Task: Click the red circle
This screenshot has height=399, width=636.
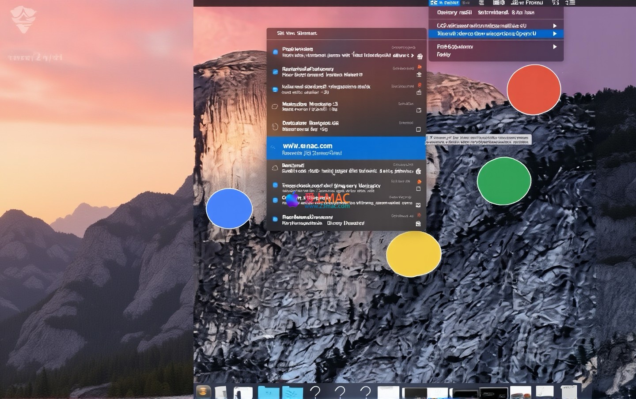Action: 534,90
